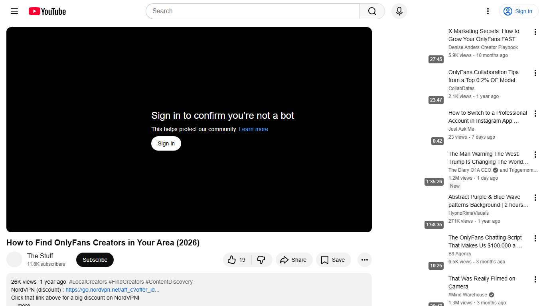Image resolution: width=545 pixels, height=306 pixels.
Task: Open the Share dialog
Action: (294, 259)
